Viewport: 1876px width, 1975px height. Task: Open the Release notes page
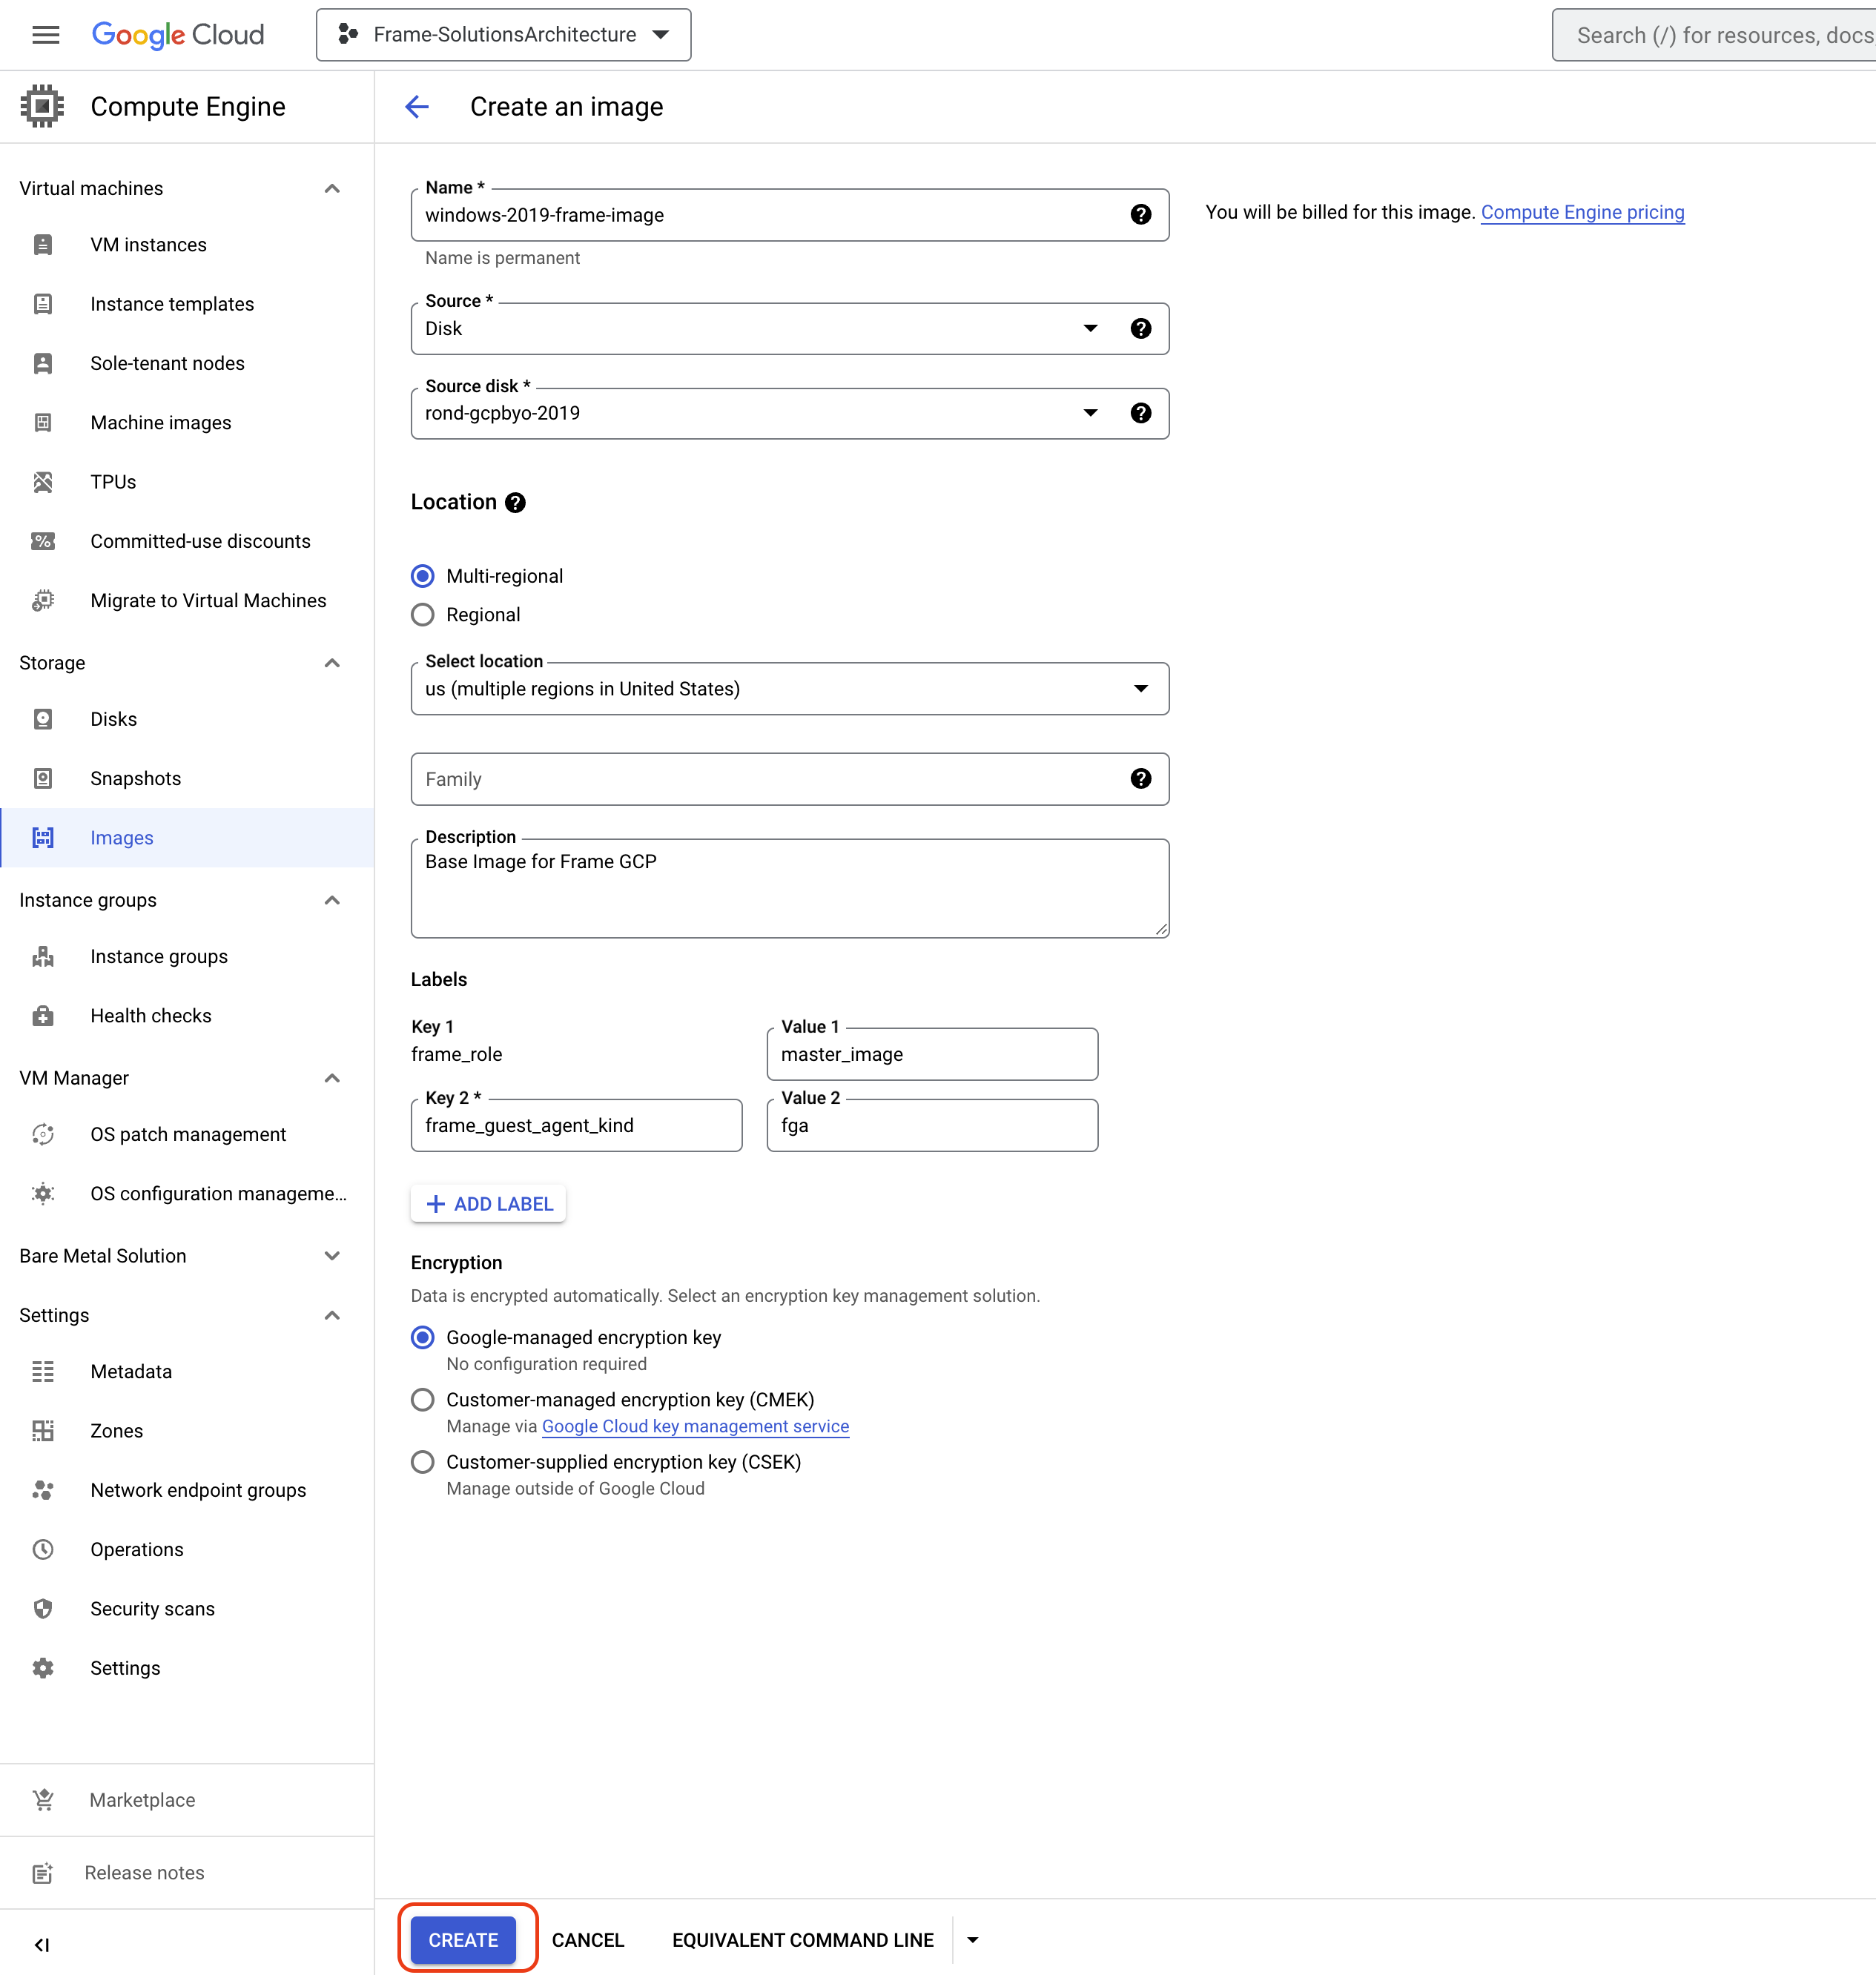coord(42,1872)
